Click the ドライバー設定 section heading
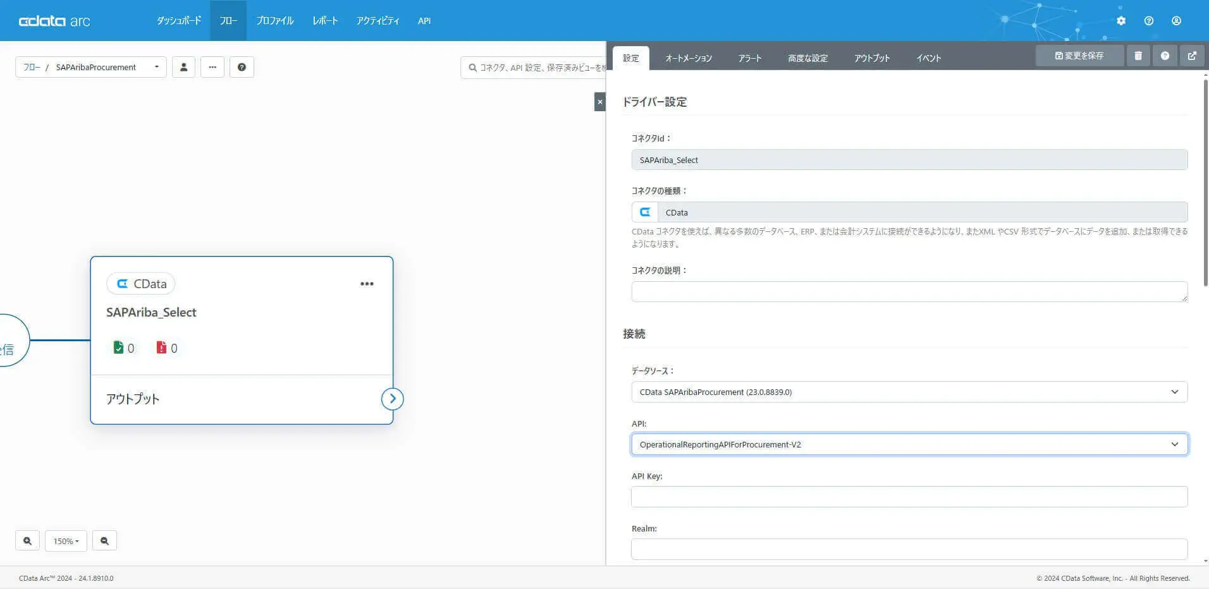Image resolution: width=1209 pixels, height=589 pixels. click(654, 102)
